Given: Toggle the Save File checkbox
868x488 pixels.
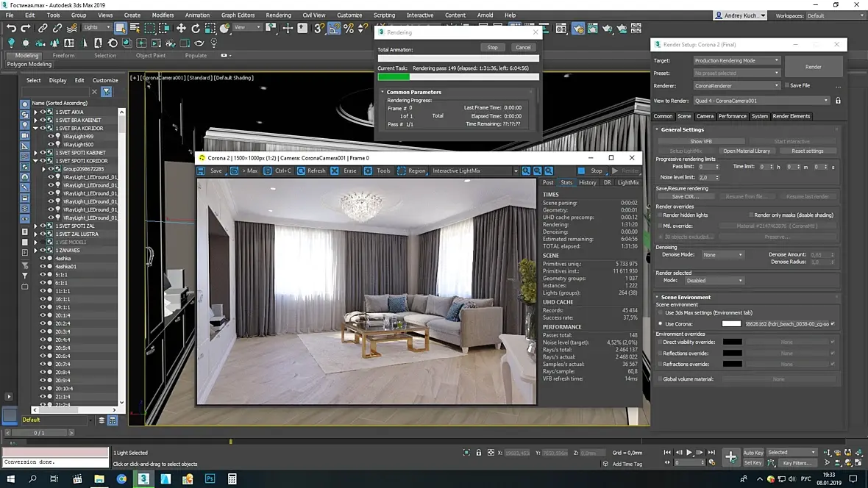Looking at the screenshot, I should (786, 85).
